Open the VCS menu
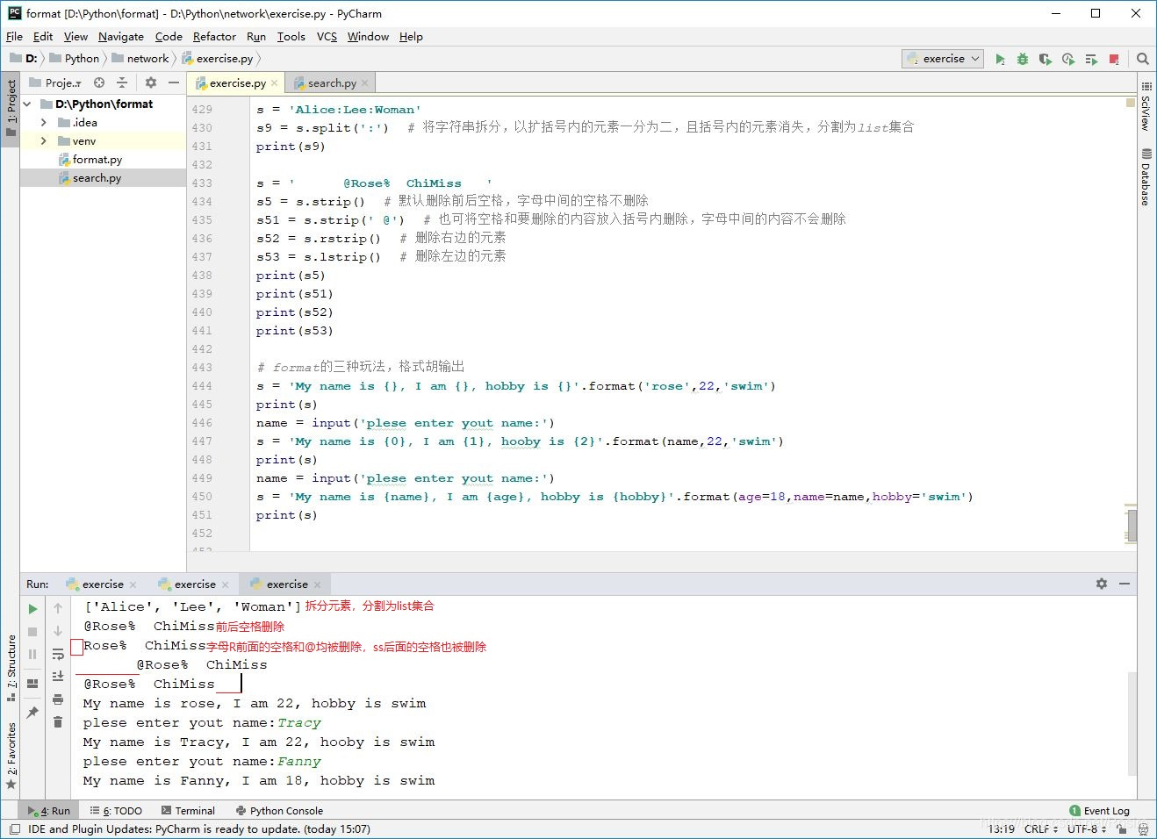This screenshot has width=1157, height=839. pos(327,37)
